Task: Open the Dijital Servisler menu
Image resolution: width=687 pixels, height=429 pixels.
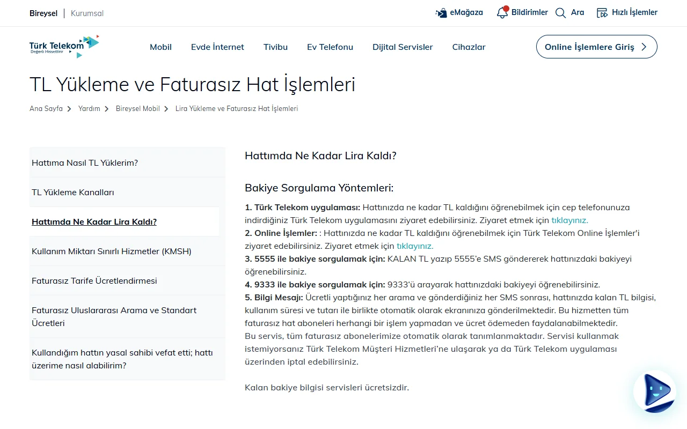Action: click(403, 47)
